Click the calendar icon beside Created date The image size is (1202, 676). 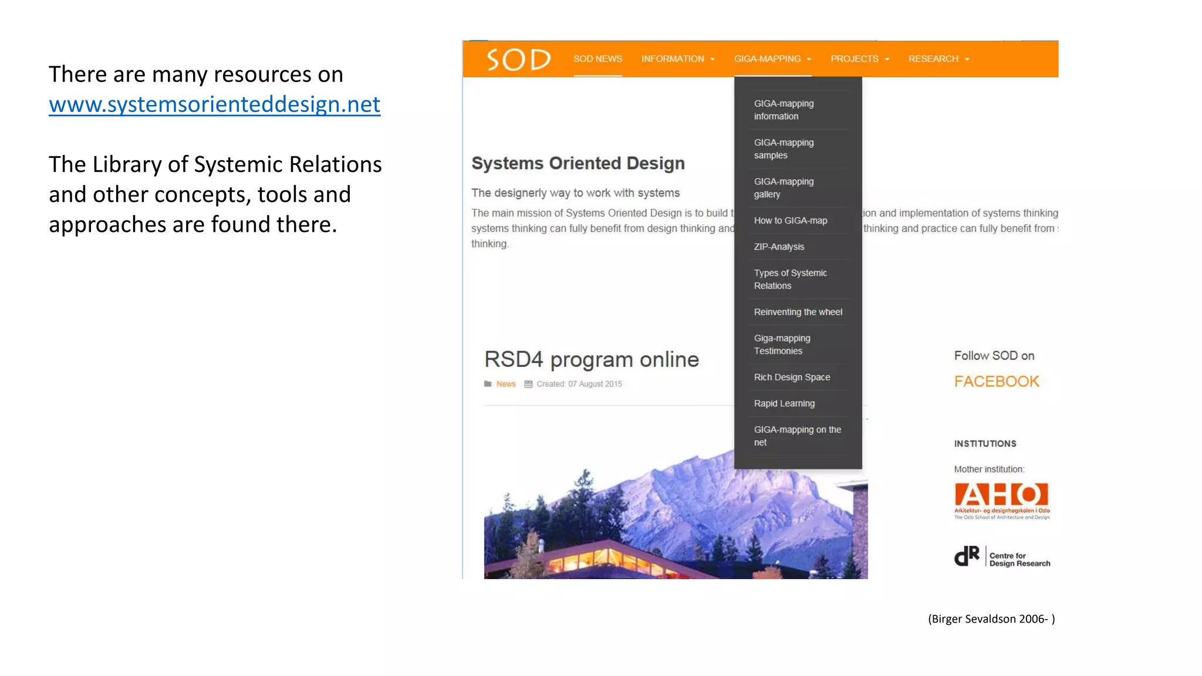tap(528, 384)
